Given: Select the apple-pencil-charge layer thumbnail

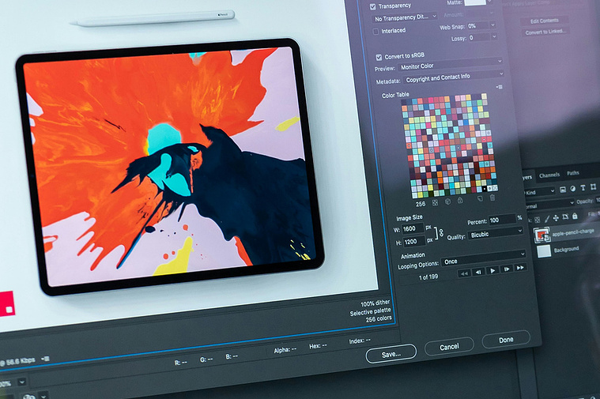Looking at the screenshot, I should coord(542,235).
